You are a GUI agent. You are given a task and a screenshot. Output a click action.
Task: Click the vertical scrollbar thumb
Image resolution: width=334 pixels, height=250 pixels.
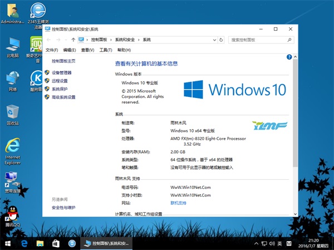295,113
